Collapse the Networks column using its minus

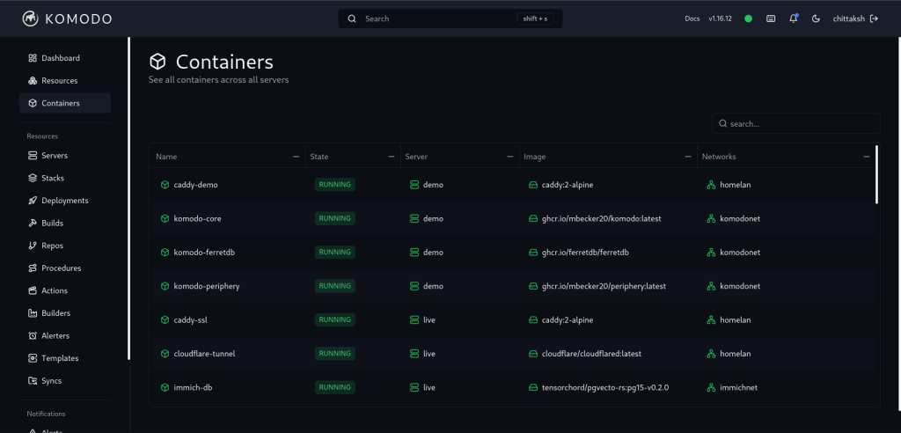[867, 157]
